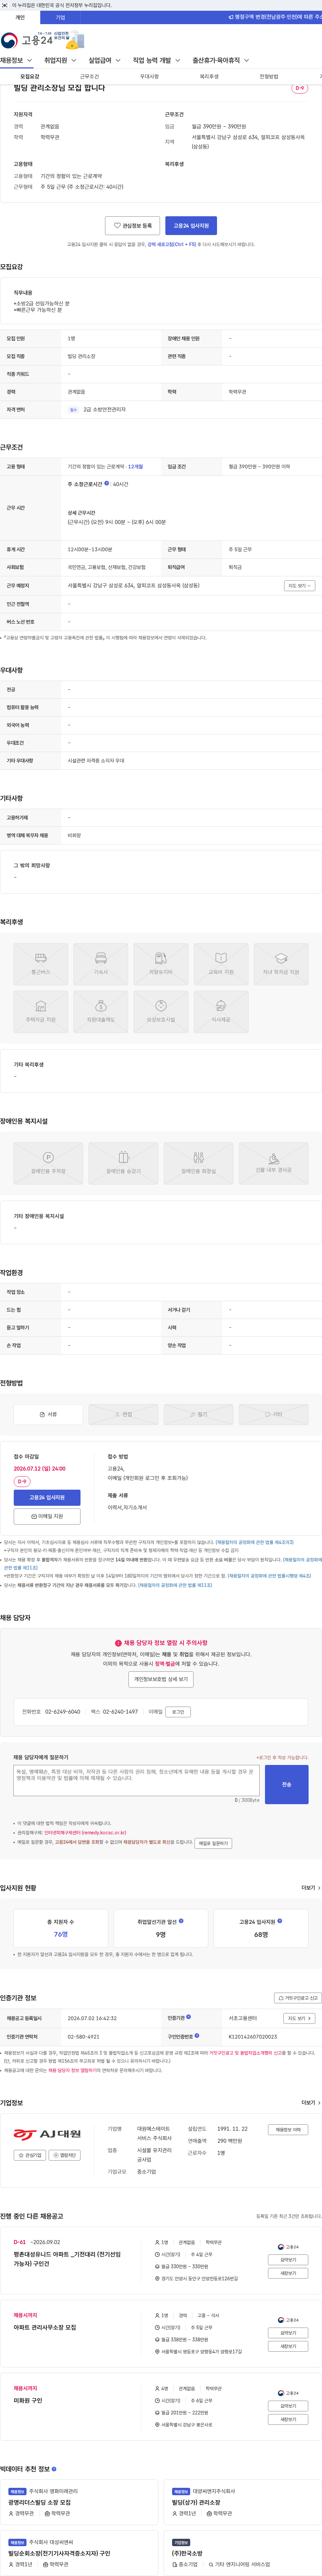Click the 기타 selection method tile
The height and width of the screenshot is (2576, 322).
coord(273,1414)
